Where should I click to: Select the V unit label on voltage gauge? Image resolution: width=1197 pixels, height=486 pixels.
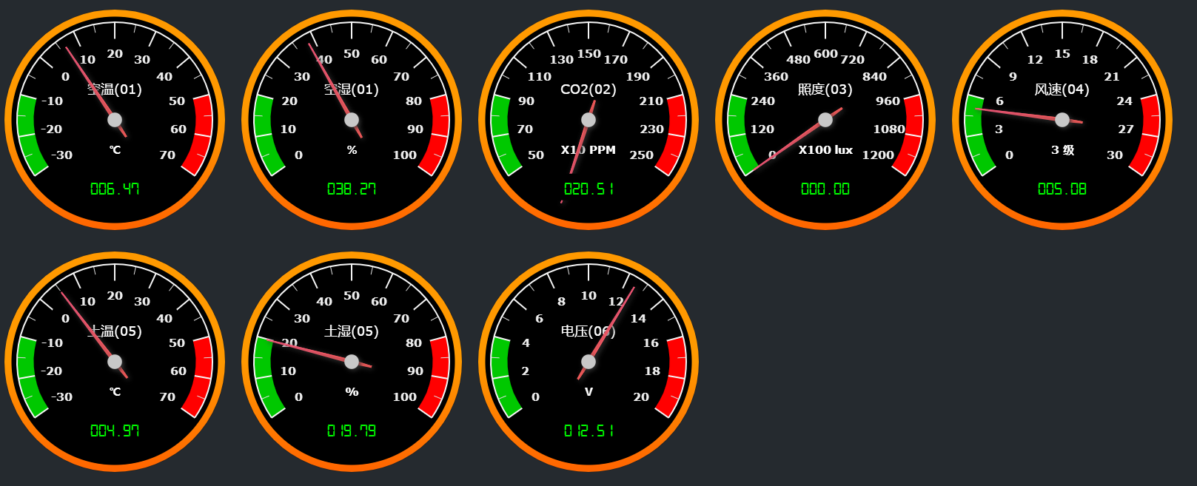coord(589,392)
